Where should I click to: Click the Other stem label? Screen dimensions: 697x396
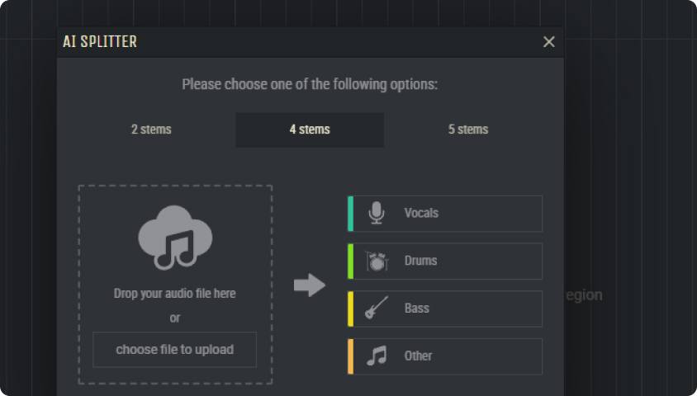pos(419,356)
